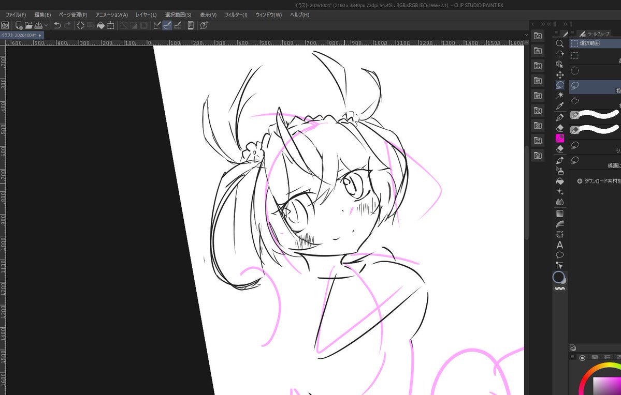This screenshot has width=621, height=395.
Task: Pick the main drawing color circle
Action: click(558, 277)
